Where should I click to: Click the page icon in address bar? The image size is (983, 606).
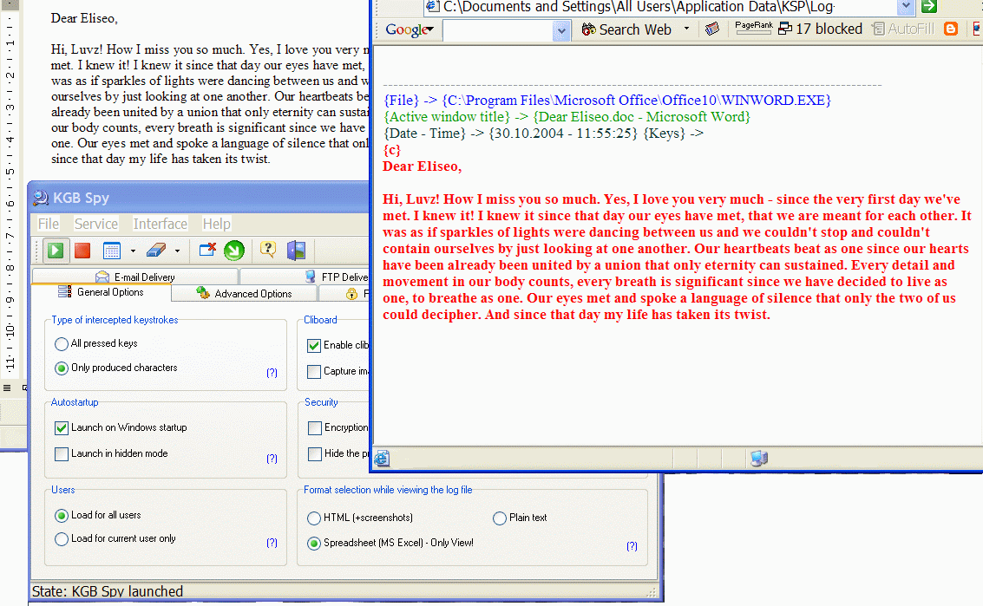(x=433, y=7)
